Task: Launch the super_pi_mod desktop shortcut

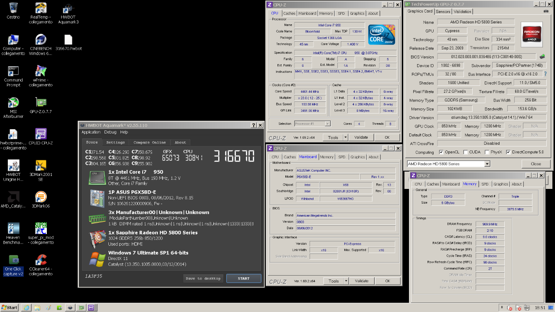Action: (x=41, y=234)
